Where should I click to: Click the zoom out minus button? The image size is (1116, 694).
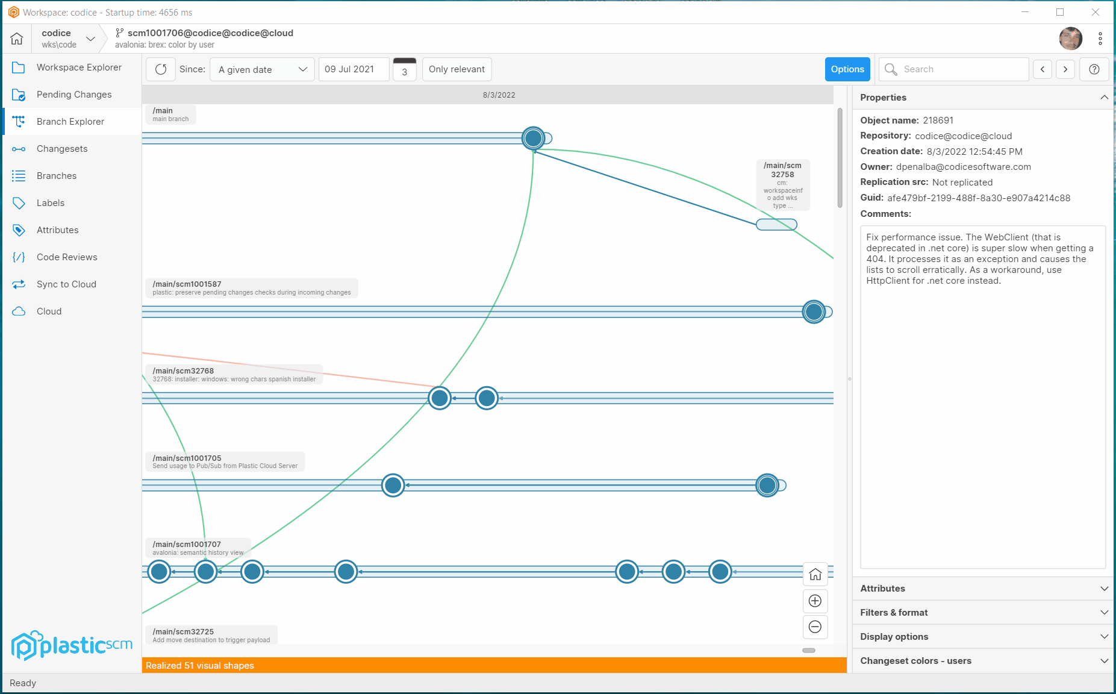tap(815, 627)
